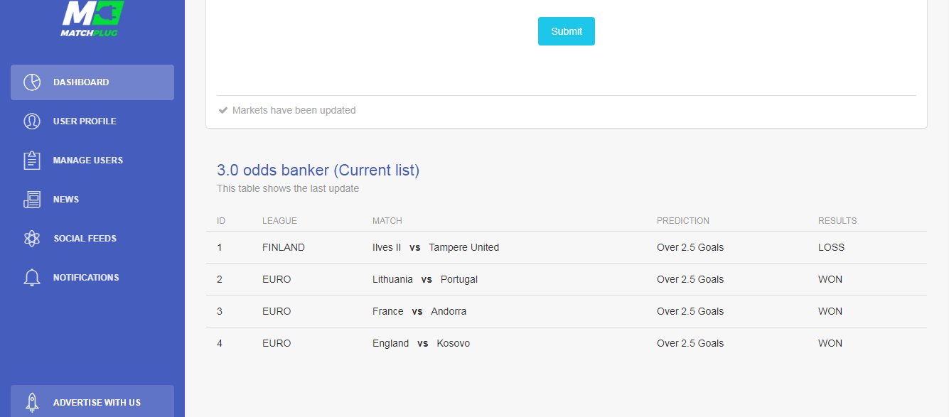Select the Lithuania vs Portugal row
Viewport: 949px width, 417px height.
click(x=567, y=279)
